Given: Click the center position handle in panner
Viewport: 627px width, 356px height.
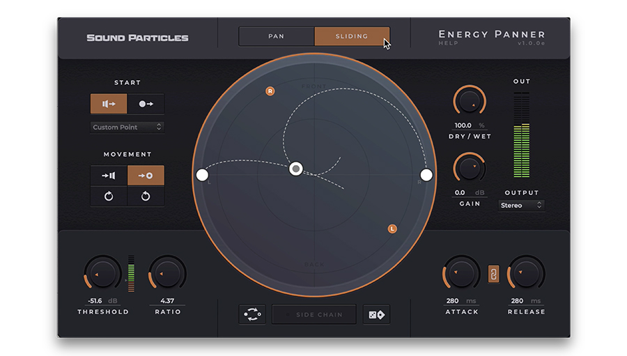Looking at the screenshot, I should 296,169.
